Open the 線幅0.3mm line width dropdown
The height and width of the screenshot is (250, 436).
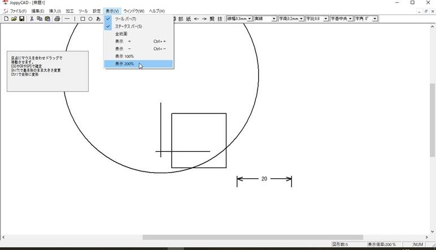tap(250, 19)
